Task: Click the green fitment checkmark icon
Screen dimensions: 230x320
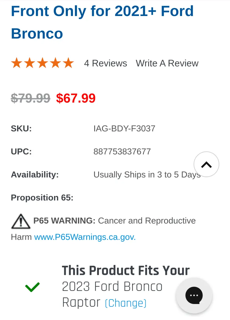Action: pos(32,287)
